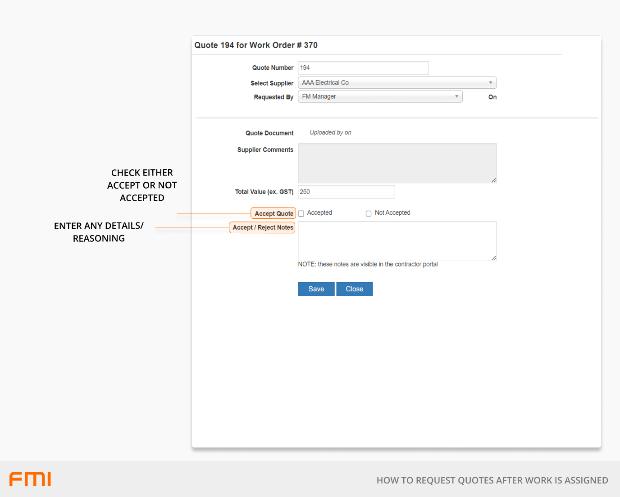
Task: Close the quote dialog
Action: coord(354,289)
